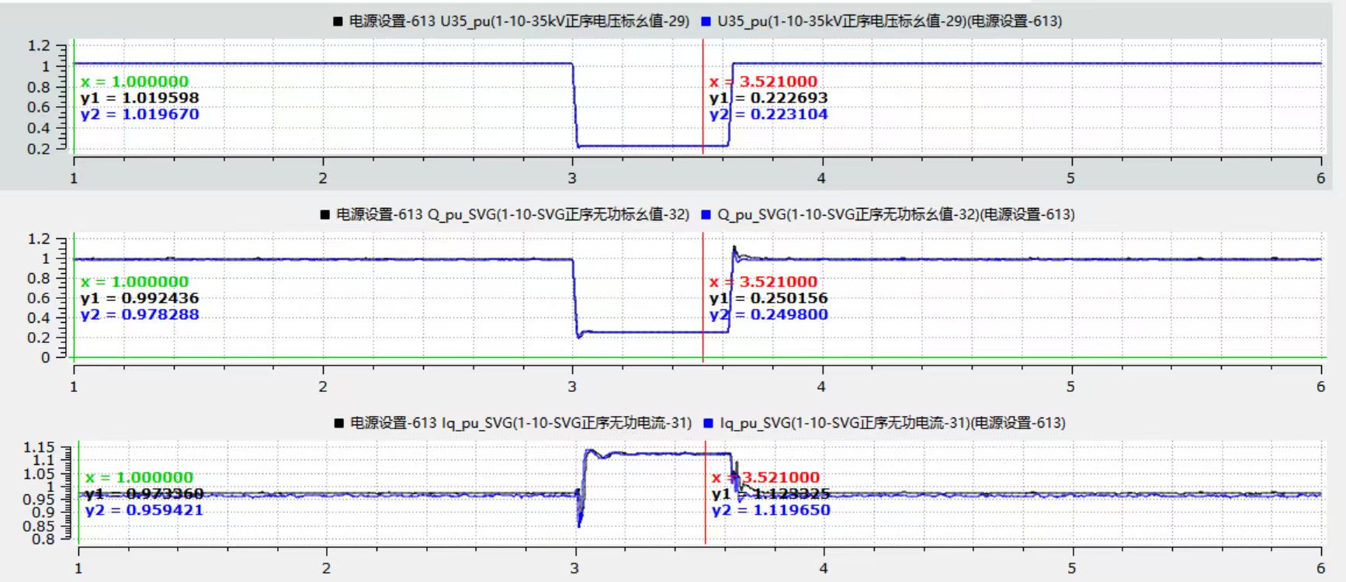The image size is (1346, 582).
Task: Select the green cursor line in the voltage plot
Action: (75, 132)
